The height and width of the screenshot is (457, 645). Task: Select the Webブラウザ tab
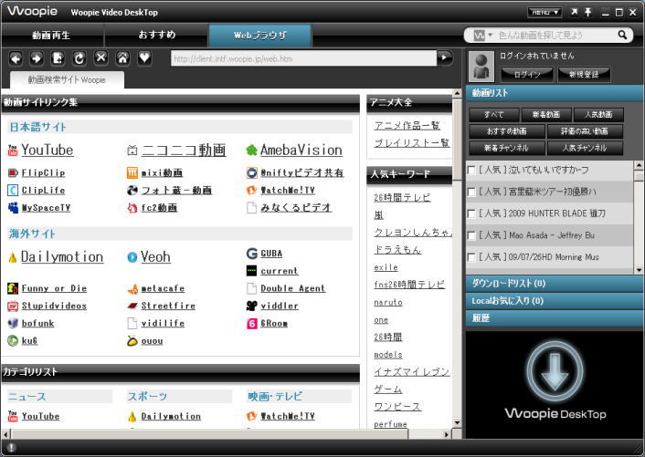tap(260, 36)
